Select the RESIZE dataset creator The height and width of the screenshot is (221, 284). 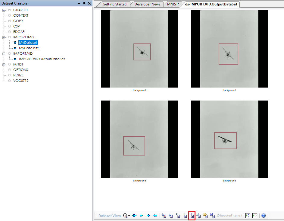tap(18, 75)
